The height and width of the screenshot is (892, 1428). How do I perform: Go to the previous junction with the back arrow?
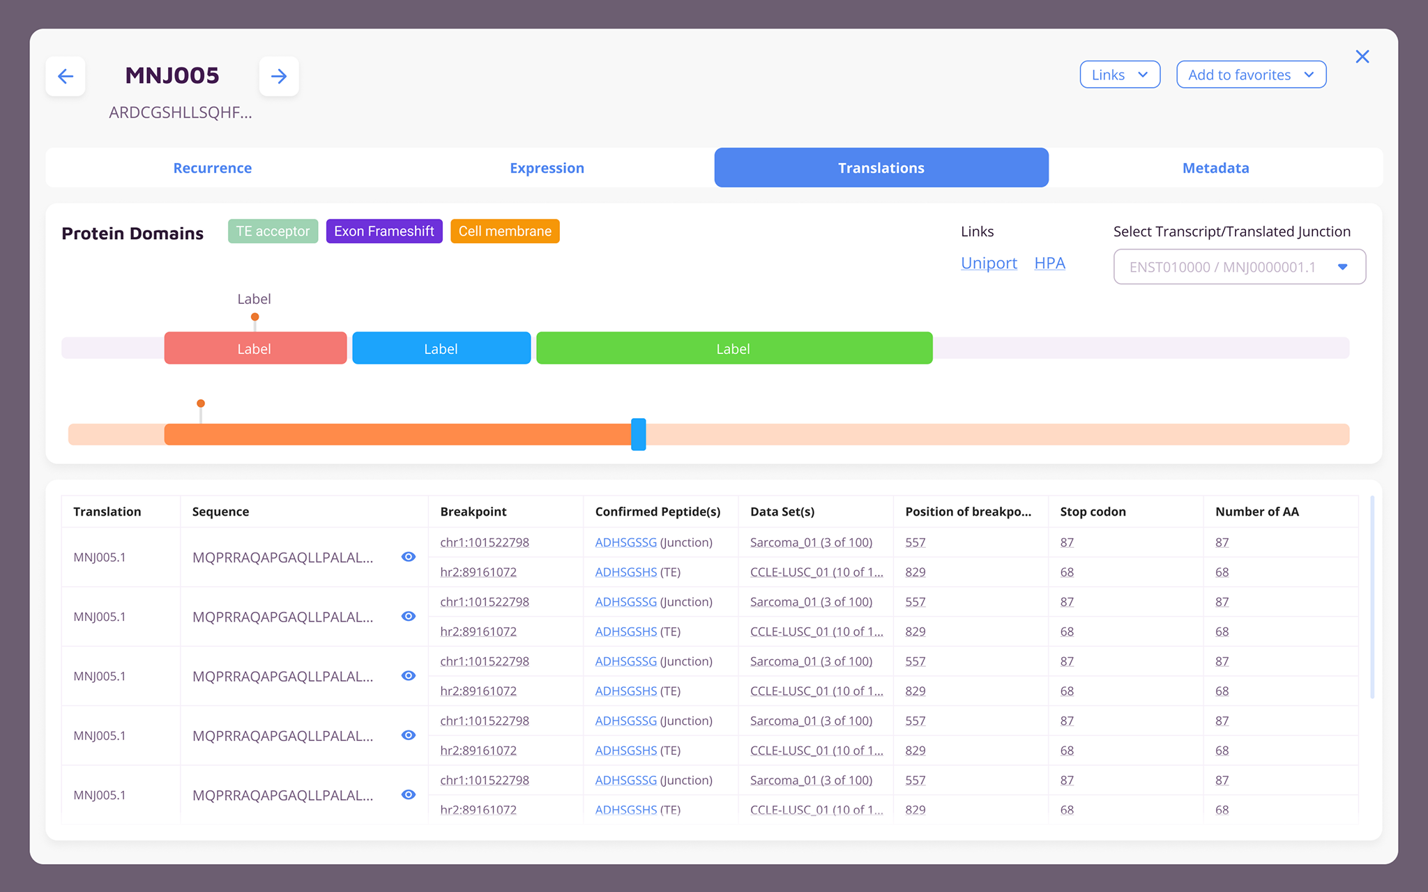click(66, 76)
